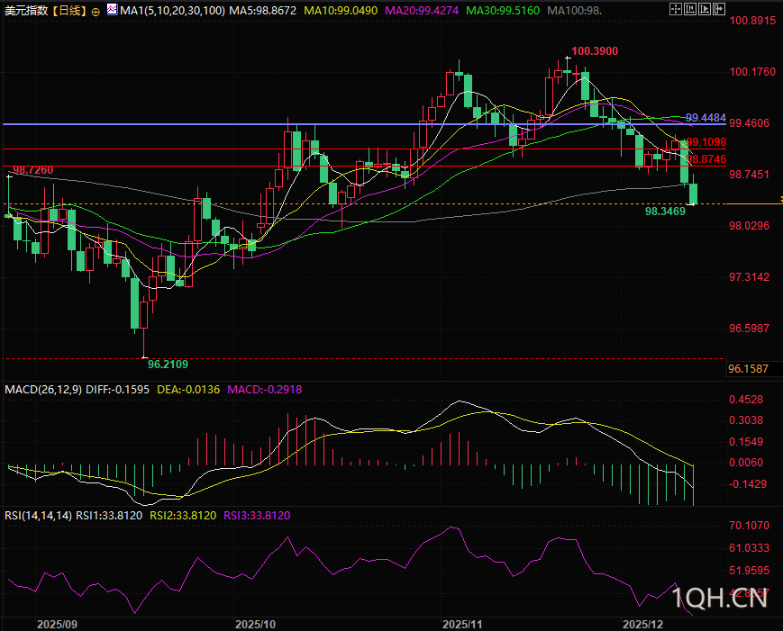Click the 2025/10 date on time axis
Viewport: 783px width, 631px height.
(253, 623)
